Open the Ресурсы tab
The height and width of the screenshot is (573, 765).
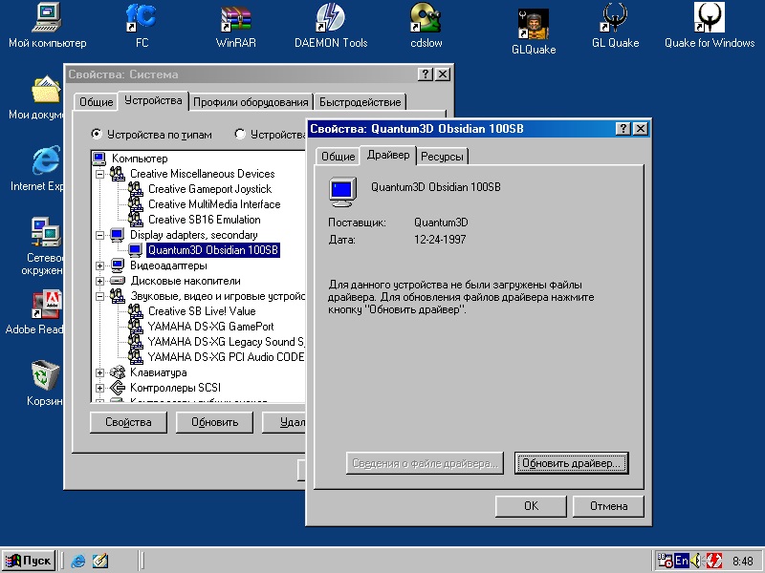[442, 157]
